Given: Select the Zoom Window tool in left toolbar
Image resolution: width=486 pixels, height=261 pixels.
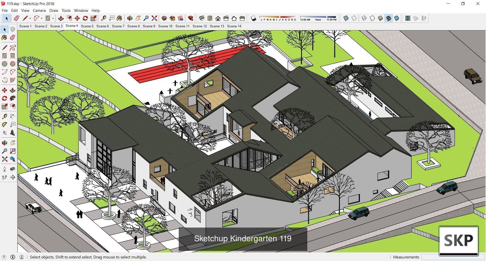Looking at the screenshot, I should click(x=12, y=151).
